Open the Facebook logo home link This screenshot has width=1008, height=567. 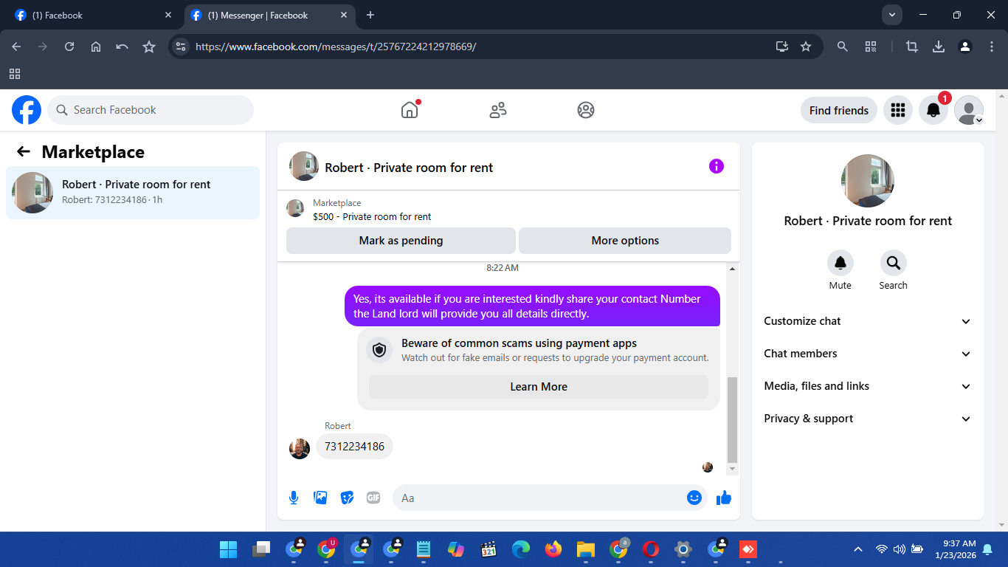[x=27, y=110]
